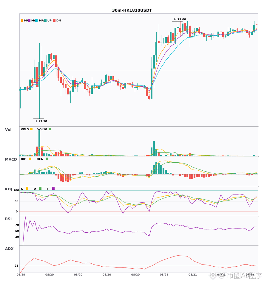Click the purple MA legend swatch

[x=29, y=21]
